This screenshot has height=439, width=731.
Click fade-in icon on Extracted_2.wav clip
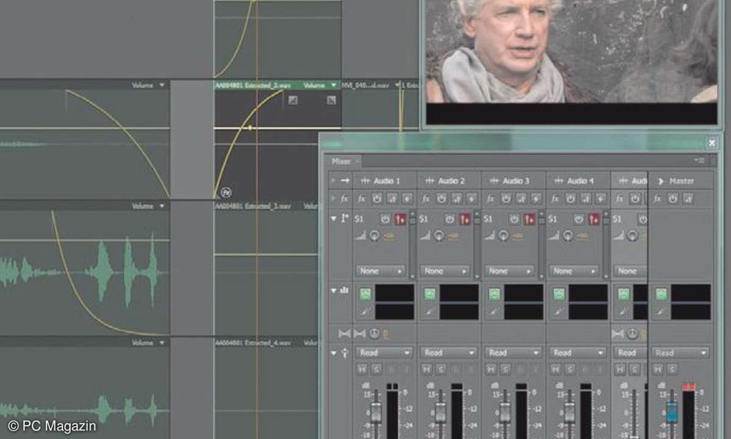(293, 100)
